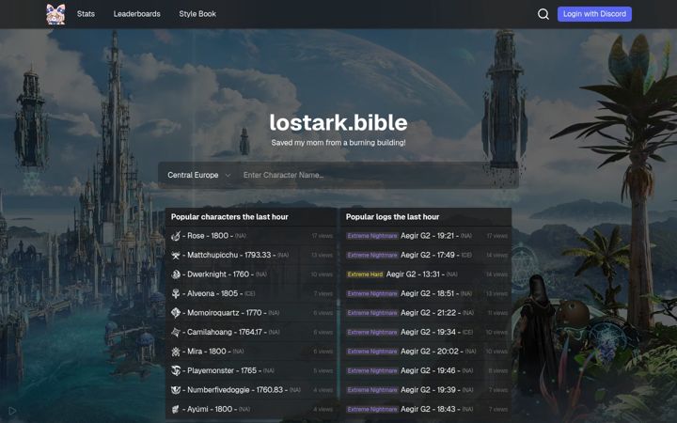
Task: Expand the Central Europe region dropdown
Action: pos(199,175)
